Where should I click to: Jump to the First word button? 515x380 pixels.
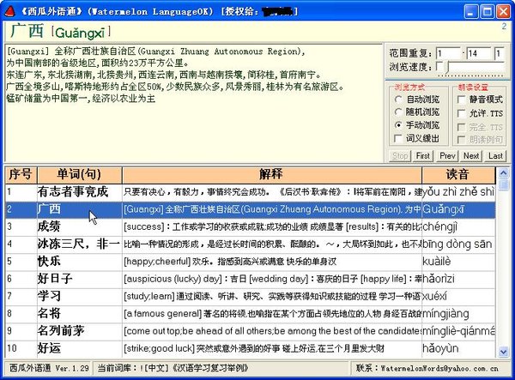423,156
